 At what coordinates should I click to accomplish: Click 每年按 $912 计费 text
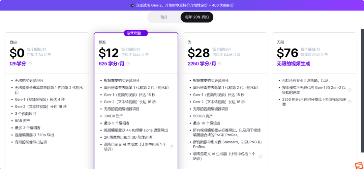click(x=314, y=55)
